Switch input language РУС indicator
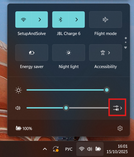 69,149
